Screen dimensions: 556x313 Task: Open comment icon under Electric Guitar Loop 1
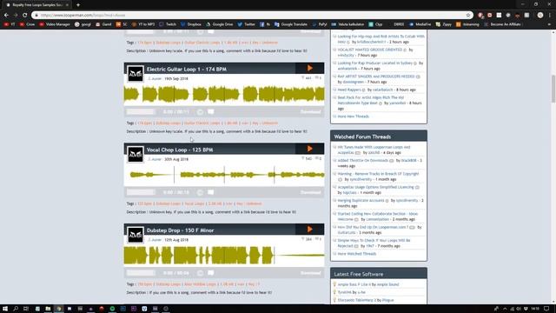click(x=210, y=112)
